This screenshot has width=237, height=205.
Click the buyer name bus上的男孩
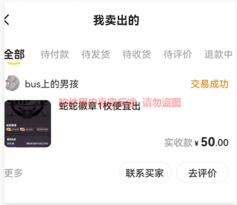coord(52,84)
